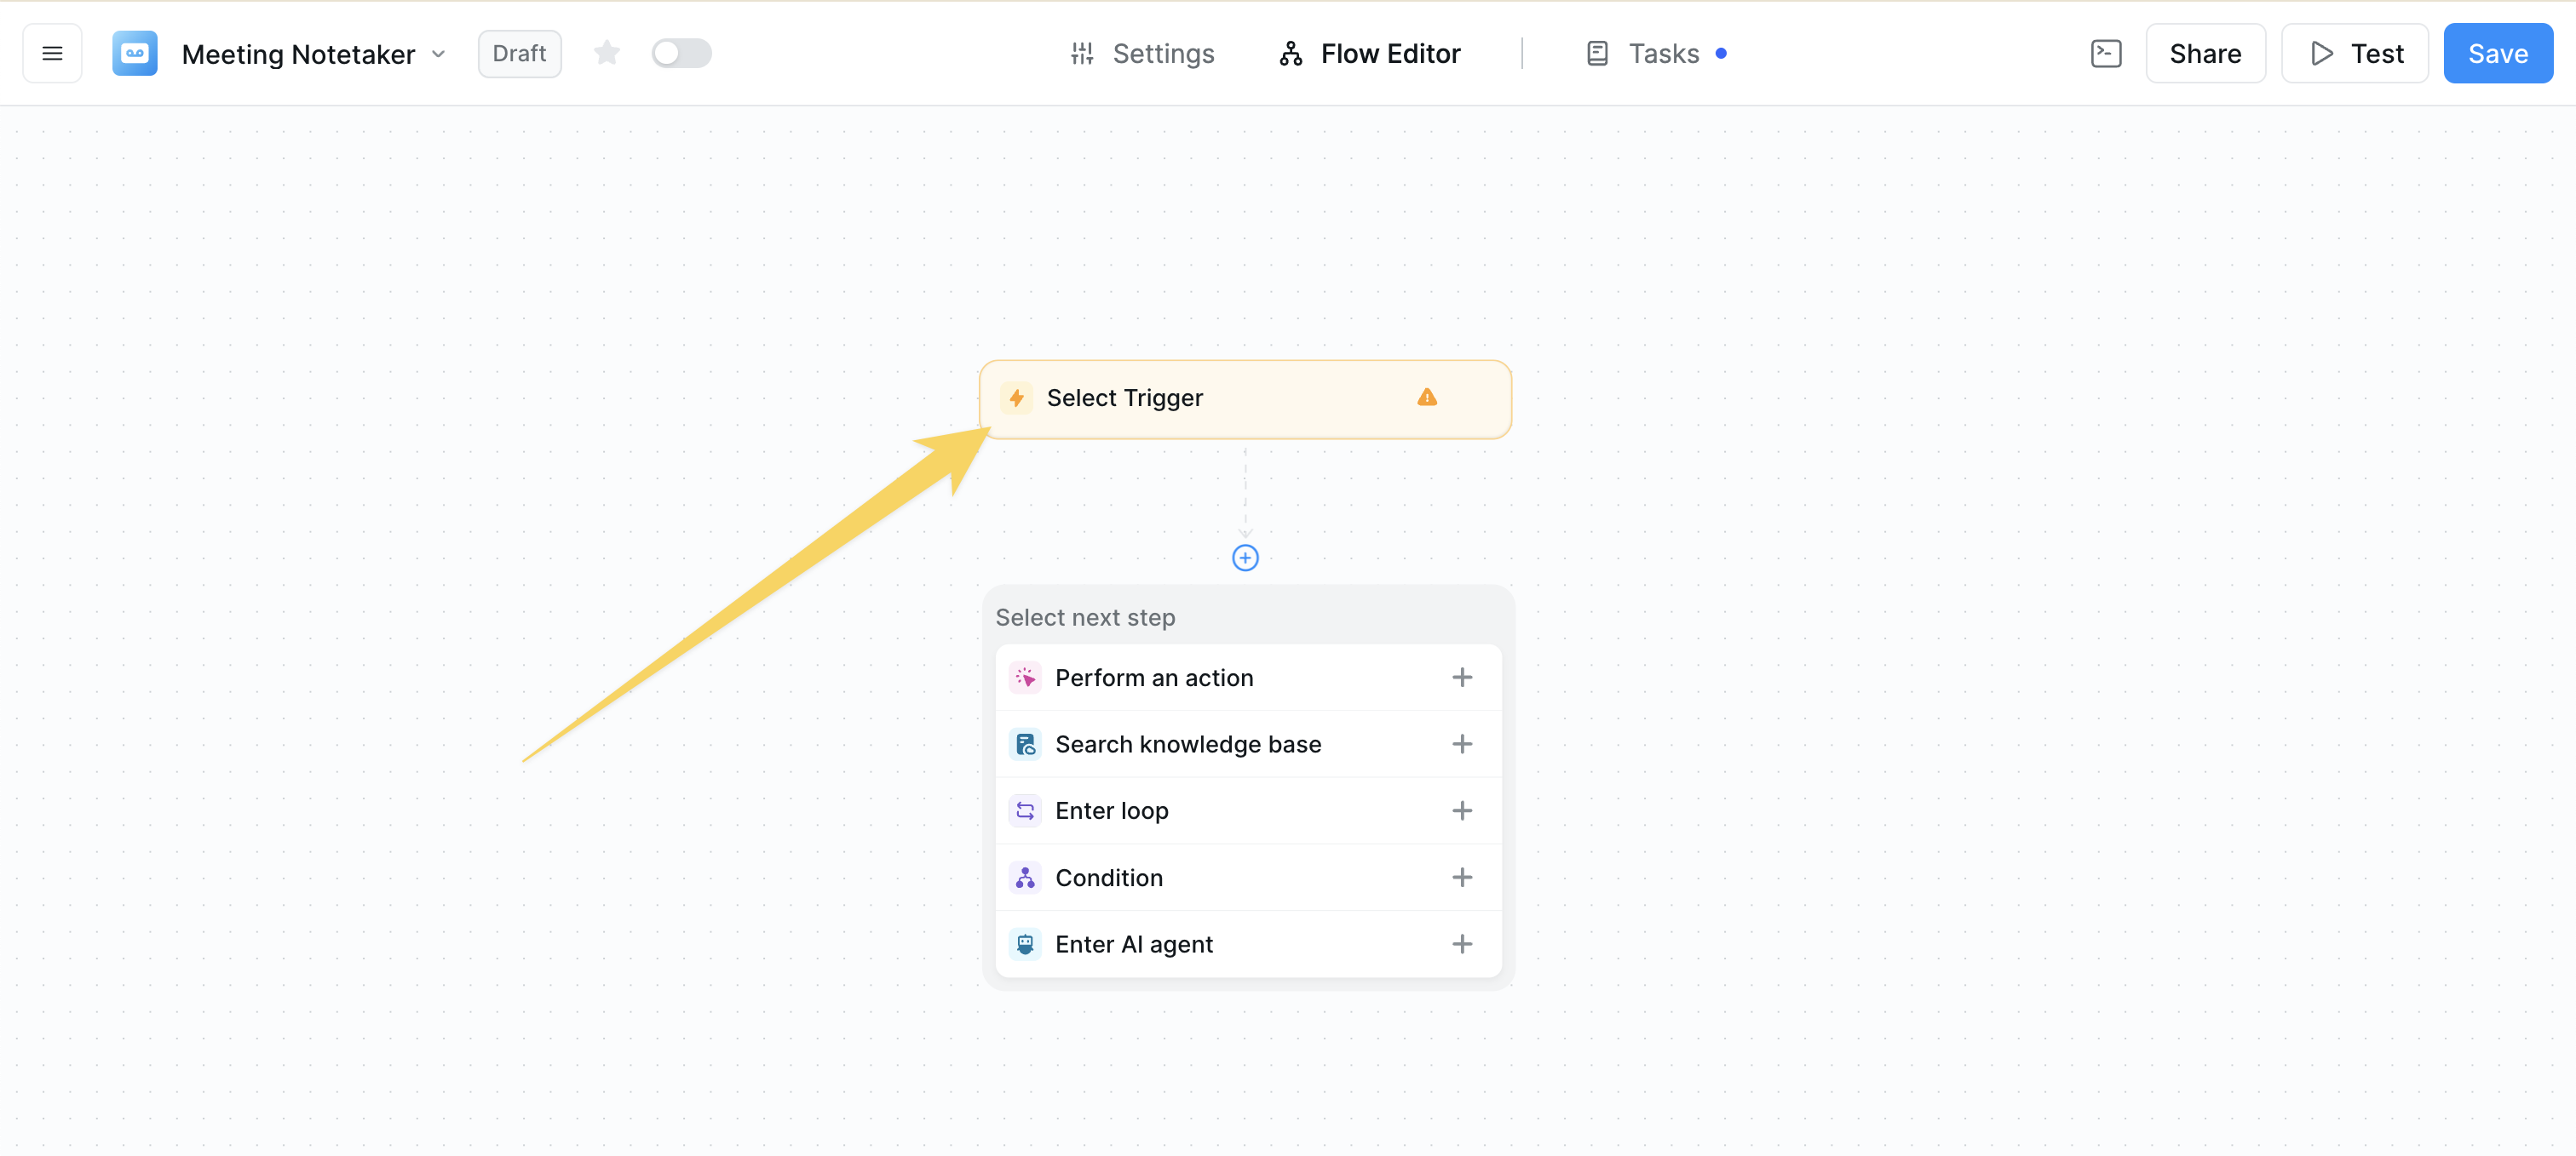Enable the workflow activation toggle
Viewport: 2576px width, 1156px height.
pyautogui.click(x=681, y=53)
